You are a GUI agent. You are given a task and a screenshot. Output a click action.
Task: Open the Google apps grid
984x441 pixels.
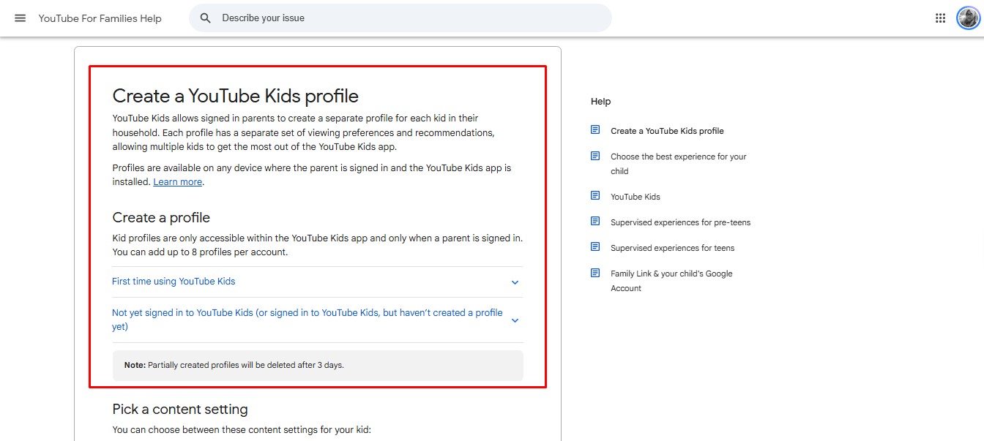pos(941,18)
